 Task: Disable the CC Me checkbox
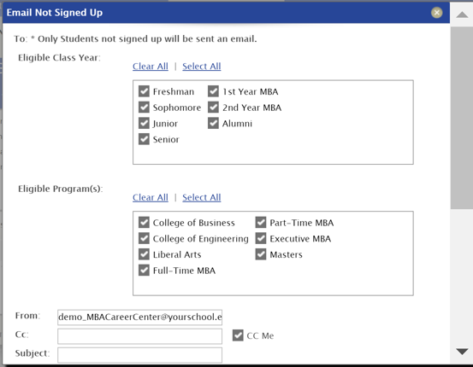coord(238,335)
